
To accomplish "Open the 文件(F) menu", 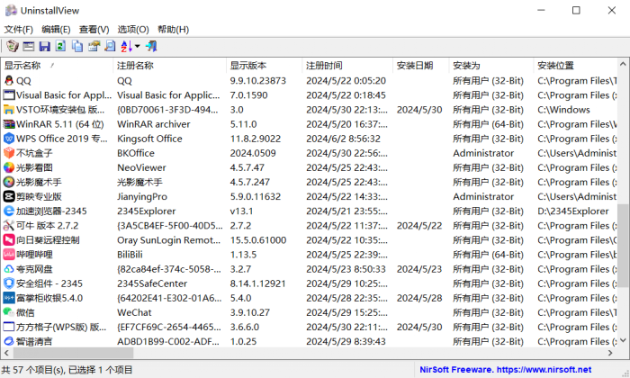I will click(x=19, y=30).
